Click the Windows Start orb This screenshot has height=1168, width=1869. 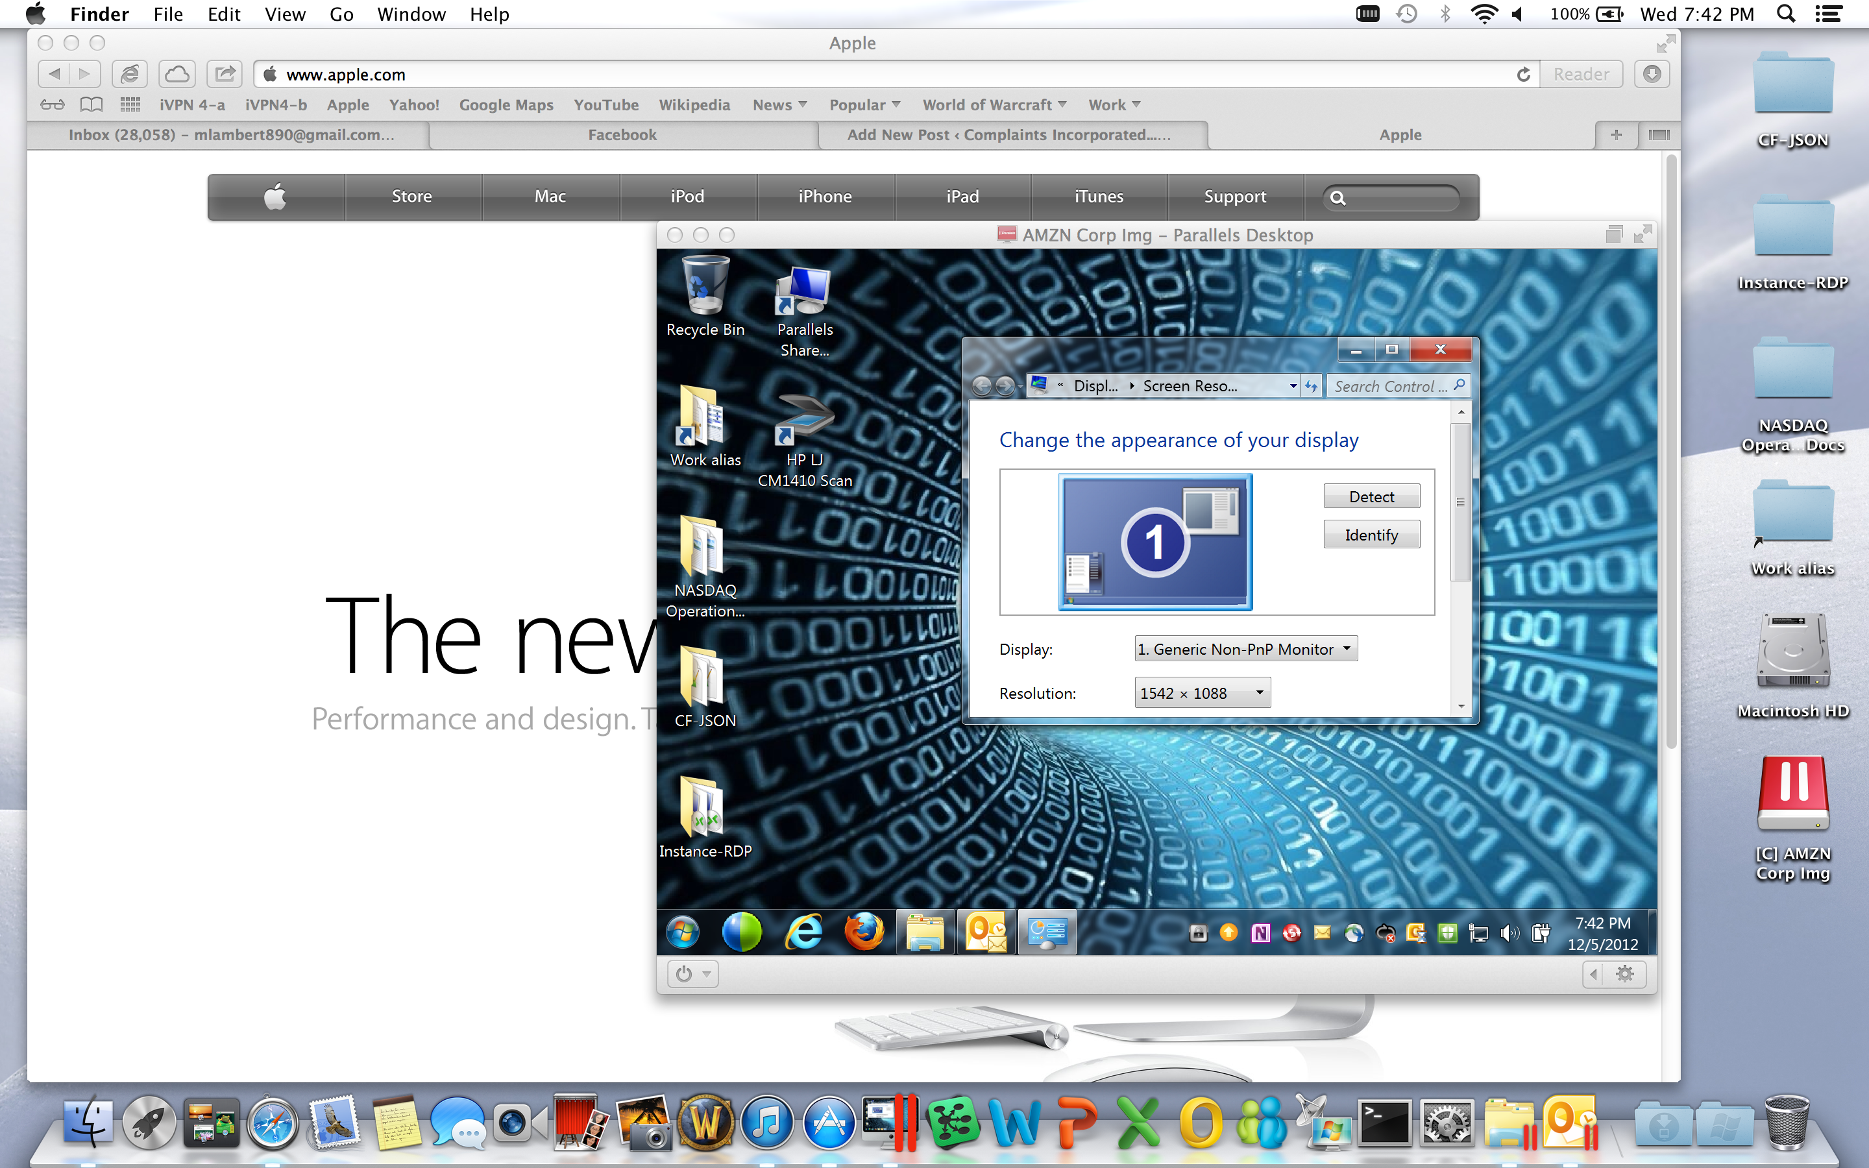point(683,932)
